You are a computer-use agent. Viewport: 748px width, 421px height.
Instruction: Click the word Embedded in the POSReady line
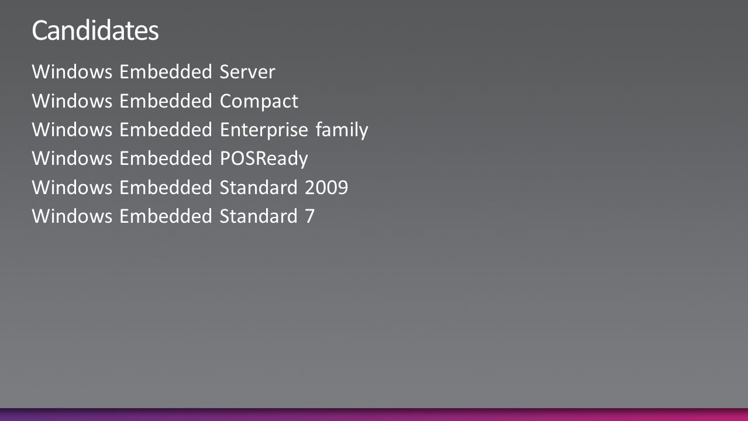166,158
